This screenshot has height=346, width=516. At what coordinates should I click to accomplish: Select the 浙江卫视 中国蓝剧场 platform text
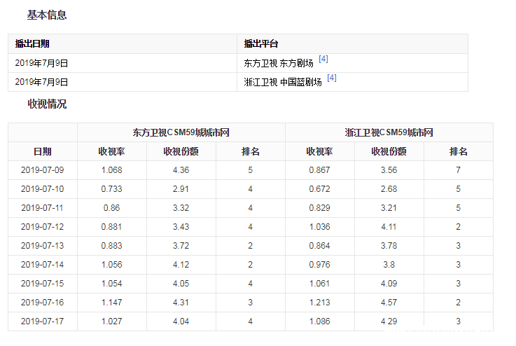283,82
